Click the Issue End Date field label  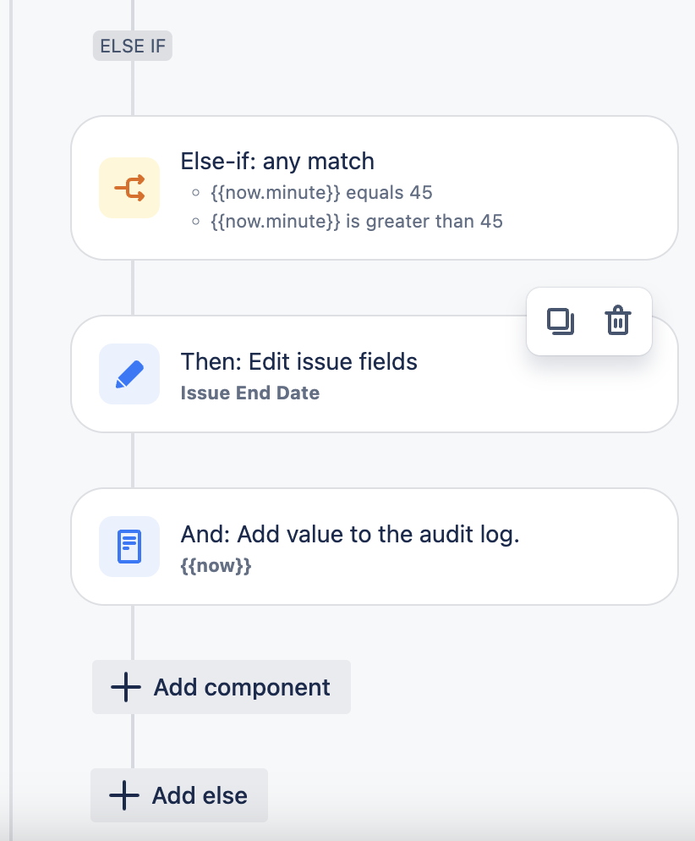[x=249, y=393]
